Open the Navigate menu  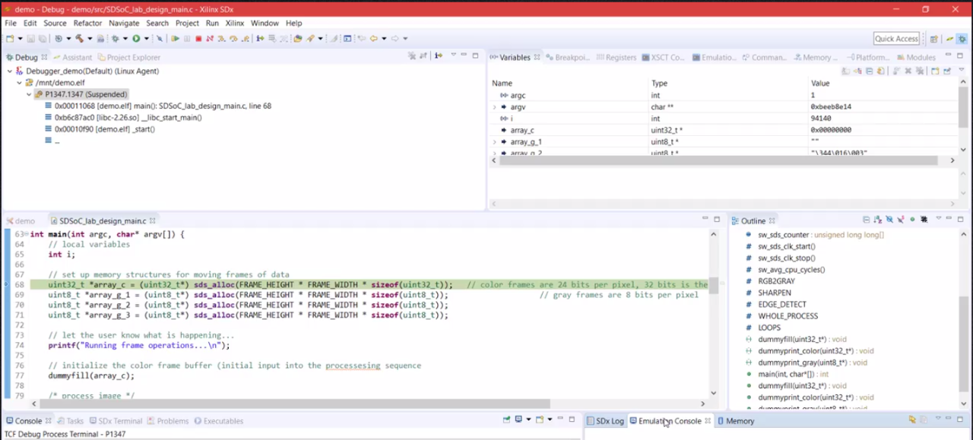coord(124,23)
